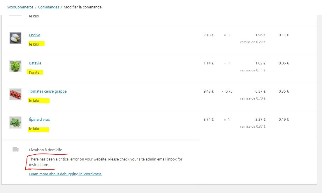Image resolution: width=322 pixels, height=193 pixels.
Task: Click Modifier la commande breadcrumb text
Action: [82, 7]
